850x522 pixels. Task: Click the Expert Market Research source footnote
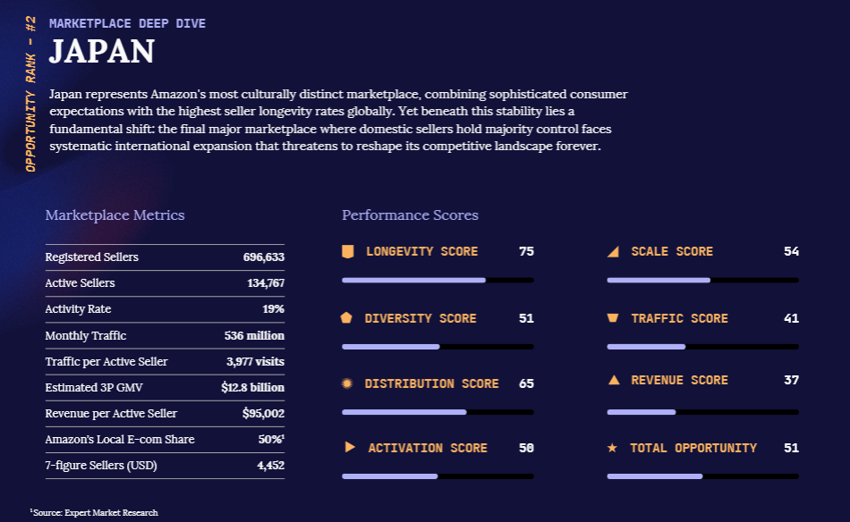pyautogui.click(x=94, y=512)
